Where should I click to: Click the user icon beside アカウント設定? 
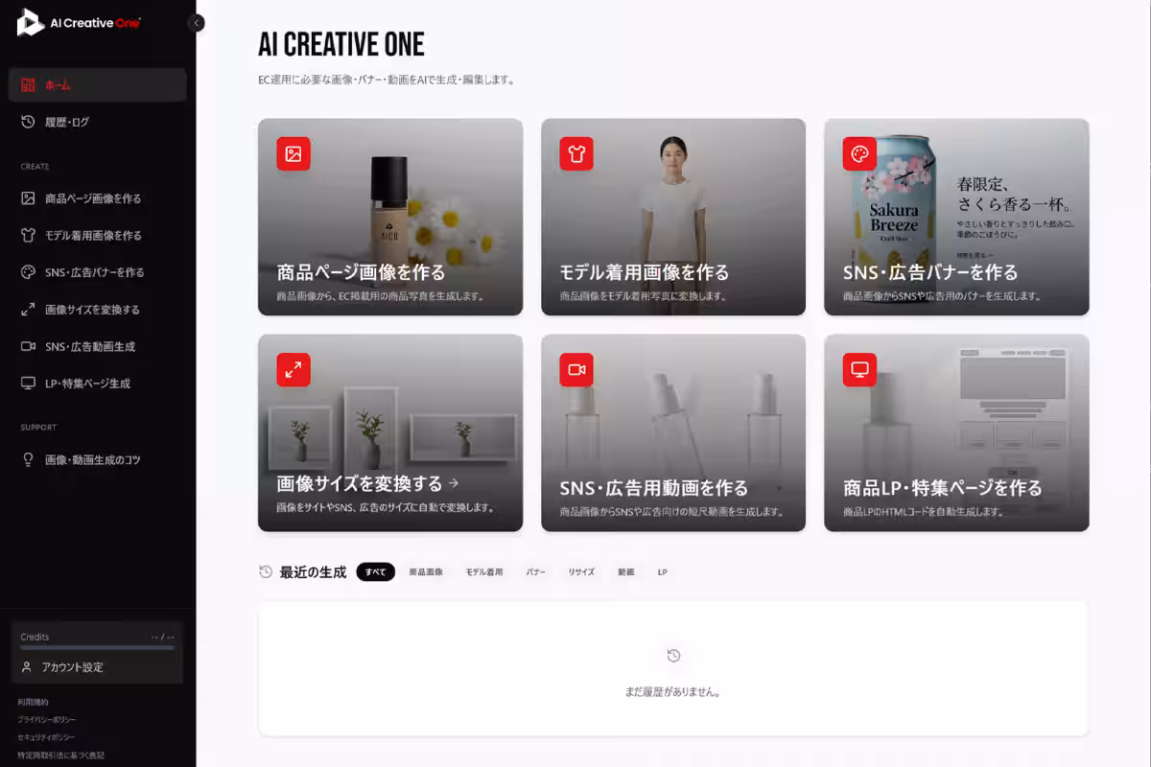pyautogui.click(x=27, y=666)
